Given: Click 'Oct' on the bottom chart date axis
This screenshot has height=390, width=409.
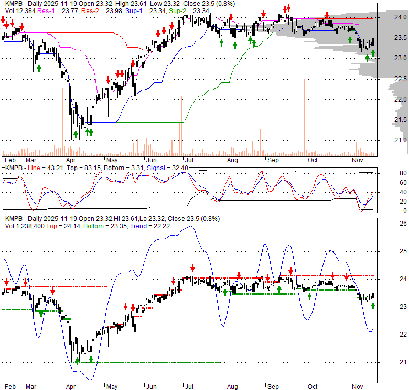Looking at the screenshot, I should coord(312,387).
